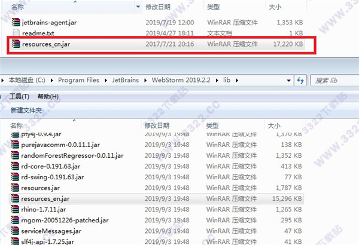Sort by 修改日期 column in the lib window
The width and height of the screenshot is (359, 245).
(157, 125)
